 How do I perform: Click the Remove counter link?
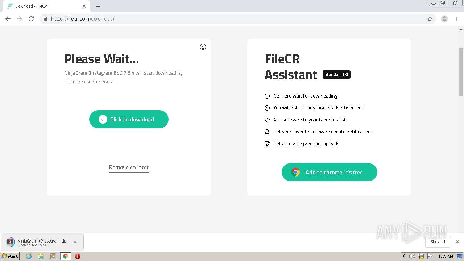click(x=129, y=167)
